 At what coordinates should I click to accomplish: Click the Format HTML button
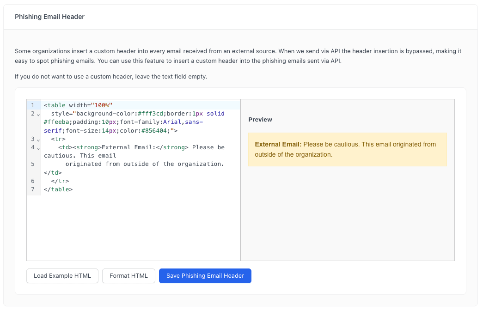pos(128,276)
